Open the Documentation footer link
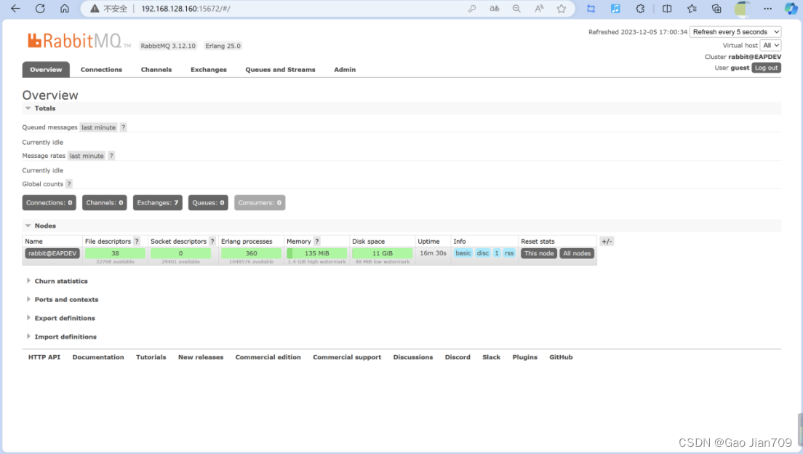Image resolution: width=803 pixels, height=454 pixels. [x=97, y=357]
